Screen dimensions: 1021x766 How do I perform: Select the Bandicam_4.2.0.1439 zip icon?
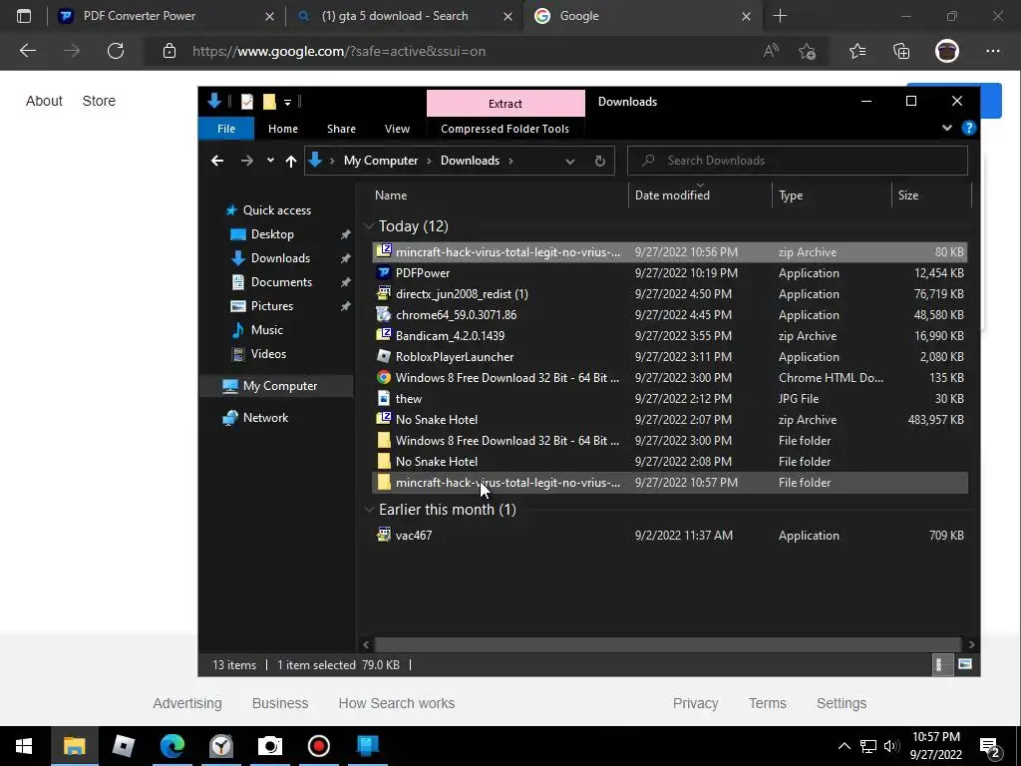384,335
